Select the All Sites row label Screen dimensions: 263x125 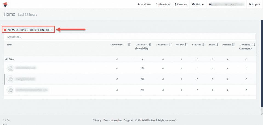(10, 59)
